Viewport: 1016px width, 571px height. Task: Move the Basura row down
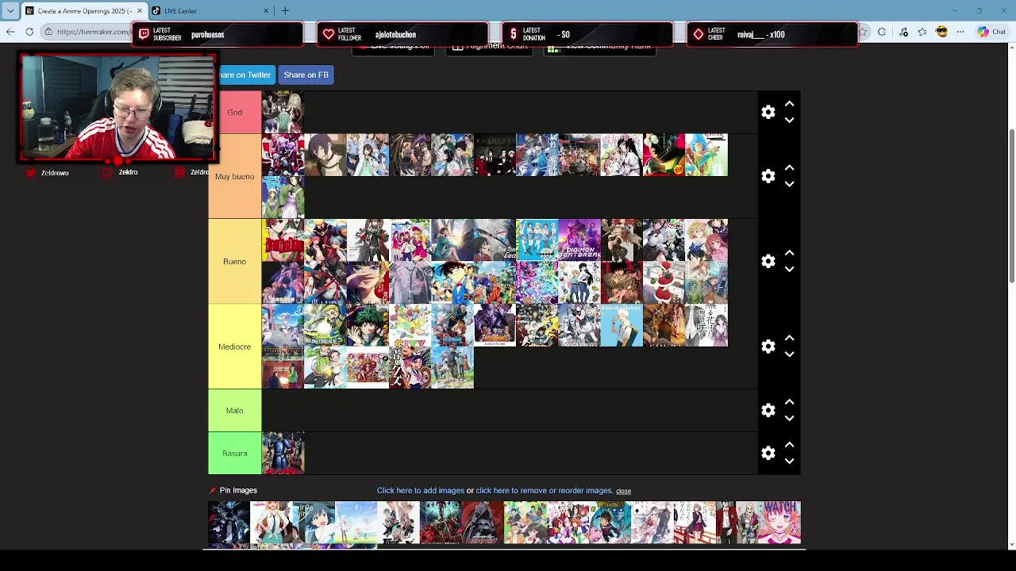click(789, 461)
